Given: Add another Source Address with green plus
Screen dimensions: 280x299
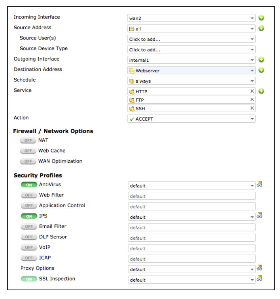Looking at the screenshot, I should click(x=261, y=28).
